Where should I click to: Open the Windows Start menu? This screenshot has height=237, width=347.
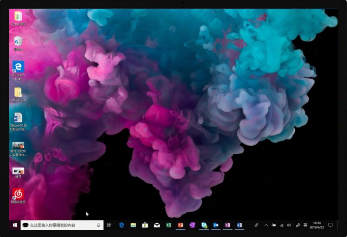coord(15,225)
